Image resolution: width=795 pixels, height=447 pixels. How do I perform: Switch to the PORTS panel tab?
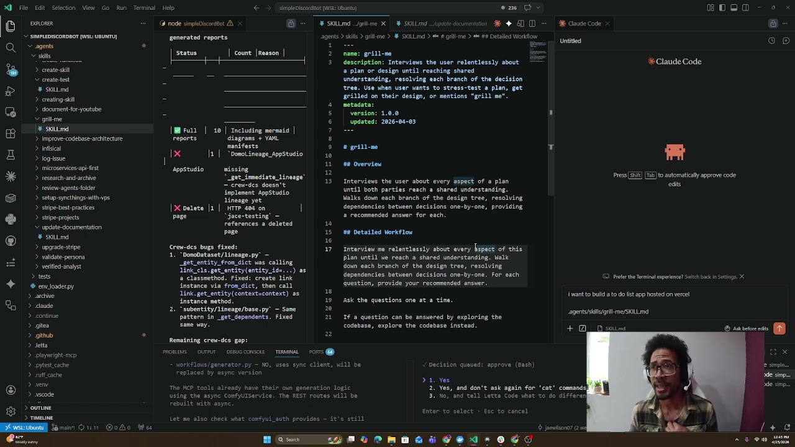pos(321,352)
